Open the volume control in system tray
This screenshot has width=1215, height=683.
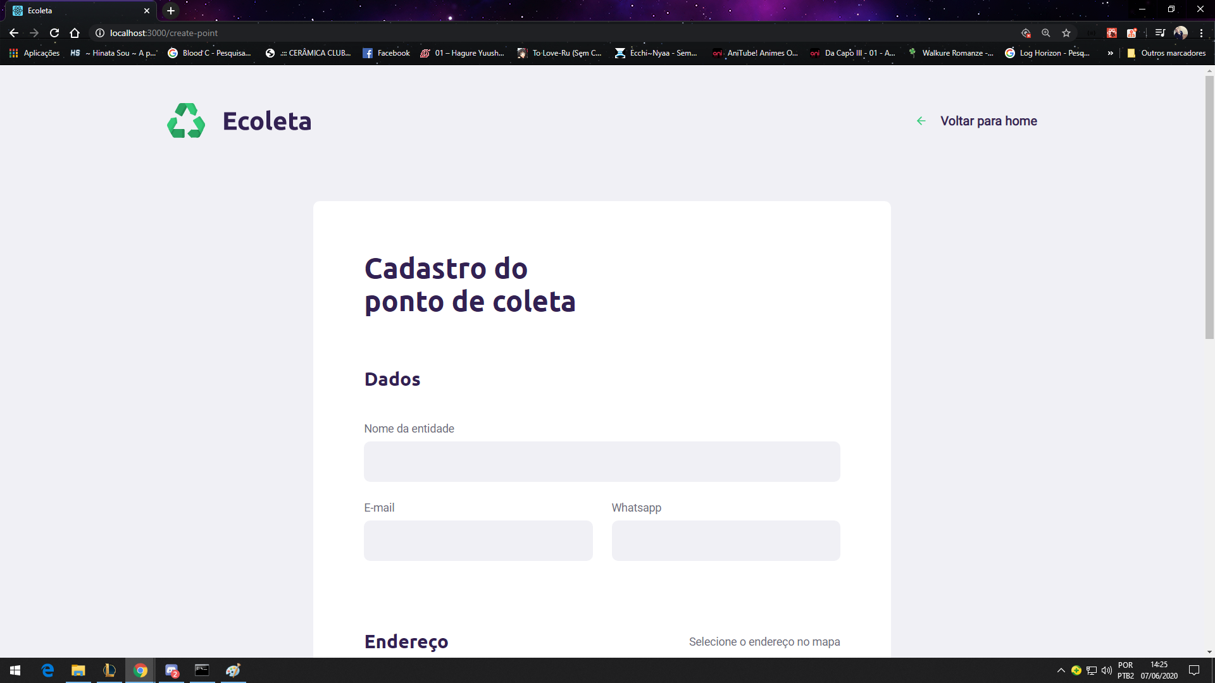pyautogui.click(x=1106, y=670)
